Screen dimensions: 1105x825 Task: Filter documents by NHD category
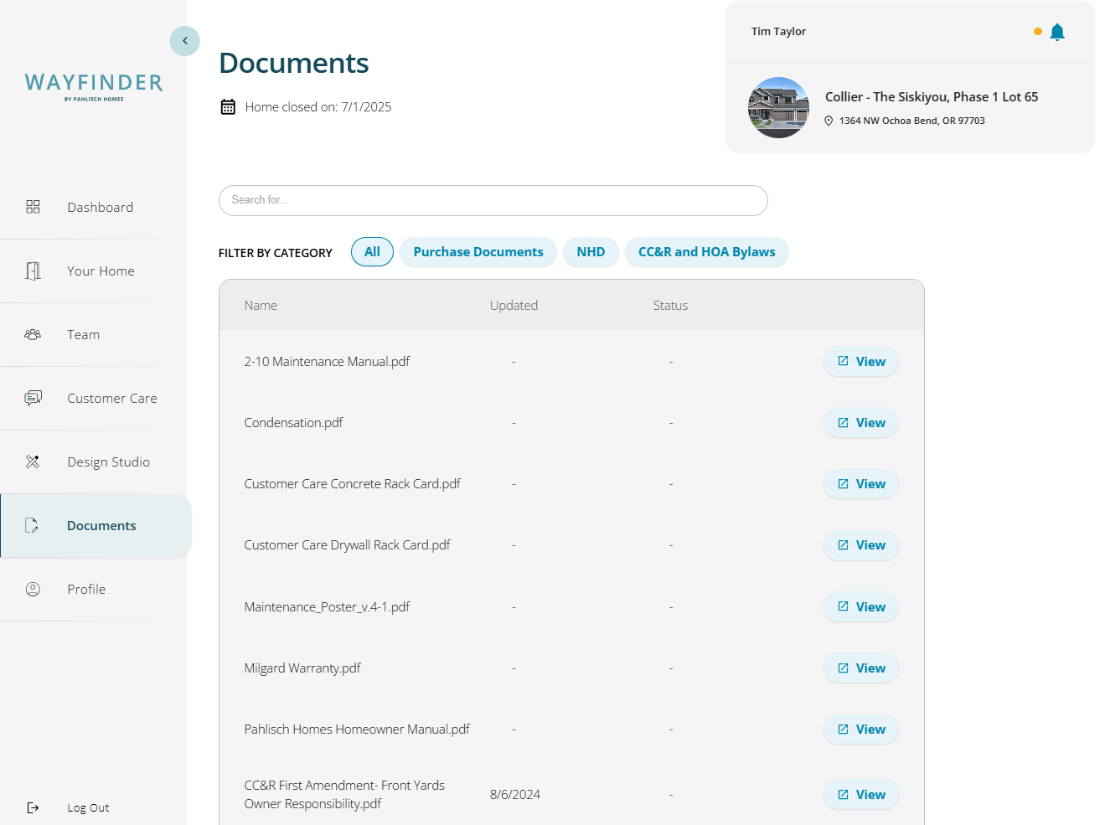591,252
